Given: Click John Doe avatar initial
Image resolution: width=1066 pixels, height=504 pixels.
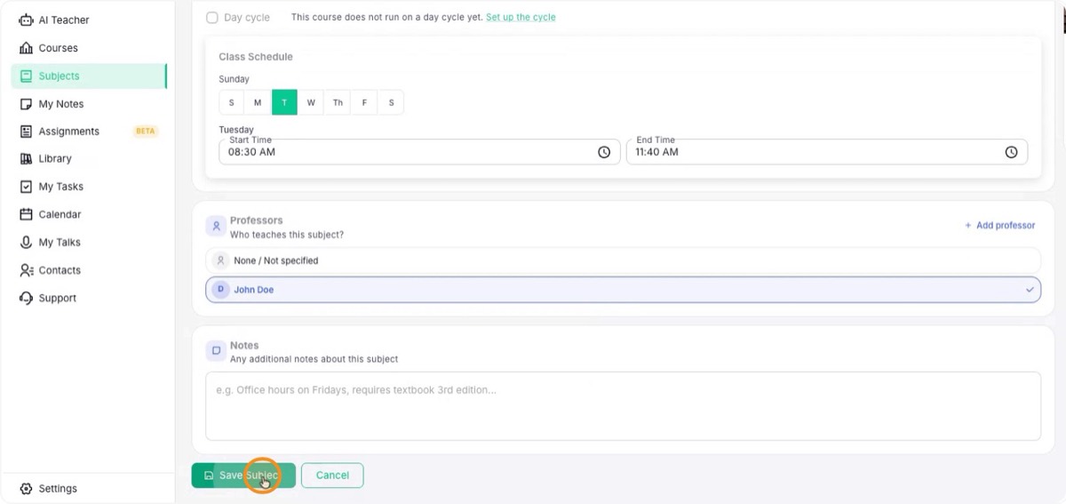Looking at the screenshot, I should [220, 290].
